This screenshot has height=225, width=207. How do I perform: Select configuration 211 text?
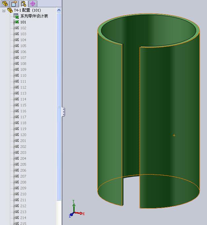click(x=23, y=200)
